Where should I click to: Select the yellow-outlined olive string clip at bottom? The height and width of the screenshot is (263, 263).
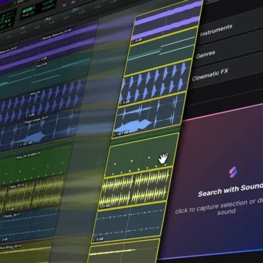(x=123, y=251)
